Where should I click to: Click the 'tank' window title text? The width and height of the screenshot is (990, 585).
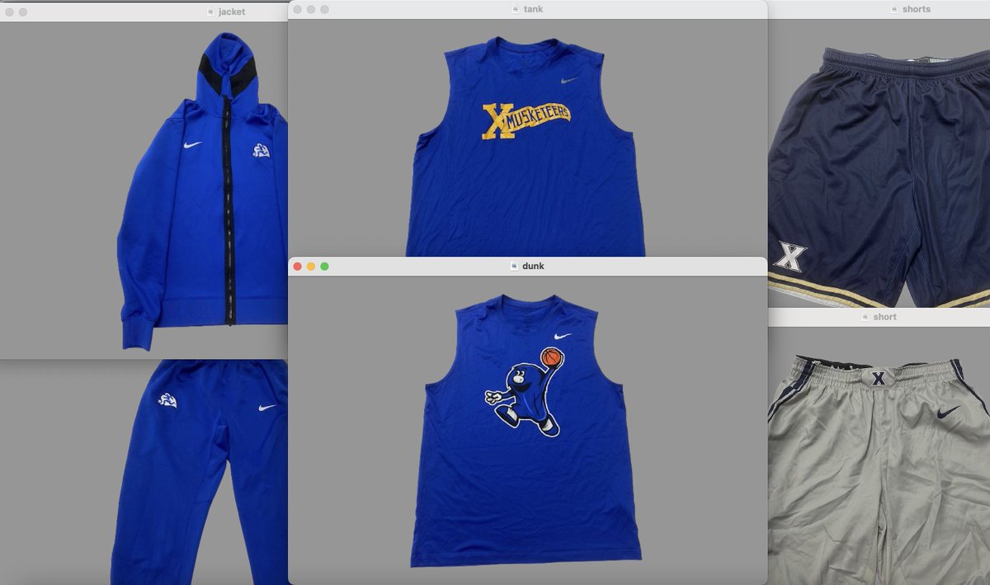pos(533,9)
